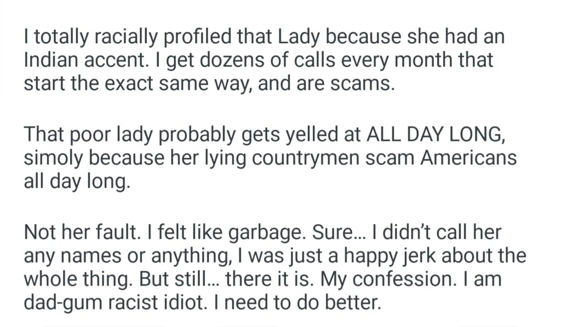Click the misspelled word "simoly"
Image resolution: width=561 pixels, height=327 pixels.
[53, 158]
